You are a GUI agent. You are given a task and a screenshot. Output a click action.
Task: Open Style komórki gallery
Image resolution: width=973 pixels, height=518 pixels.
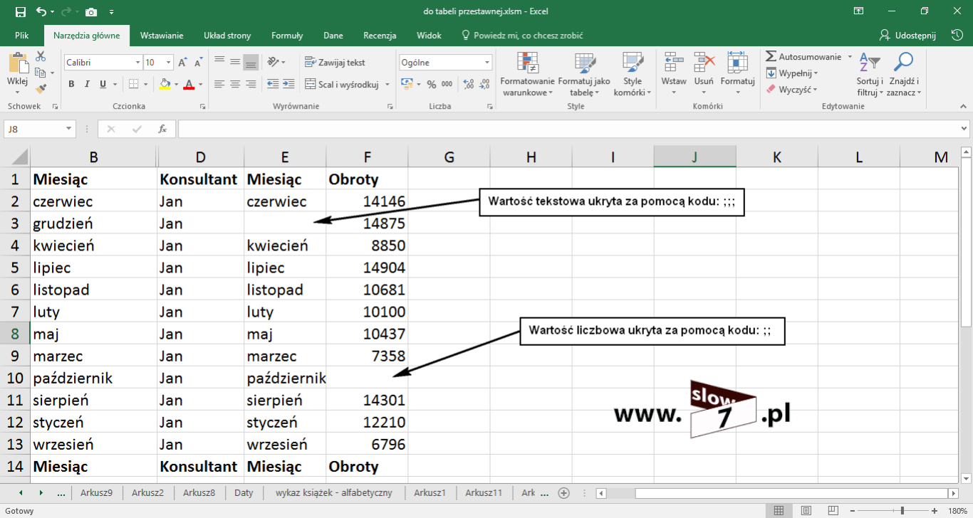coord(633,75)
